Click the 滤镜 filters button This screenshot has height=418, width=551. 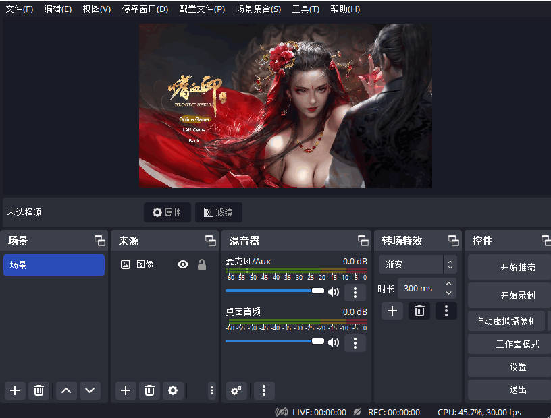pos(219,212)
